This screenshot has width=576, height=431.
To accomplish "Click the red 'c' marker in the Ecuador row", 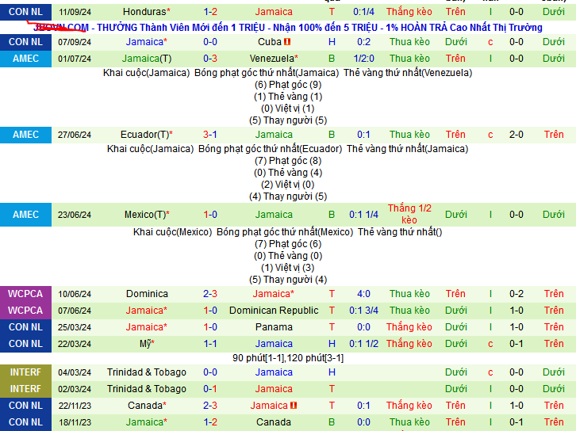I will click(490, 135).
